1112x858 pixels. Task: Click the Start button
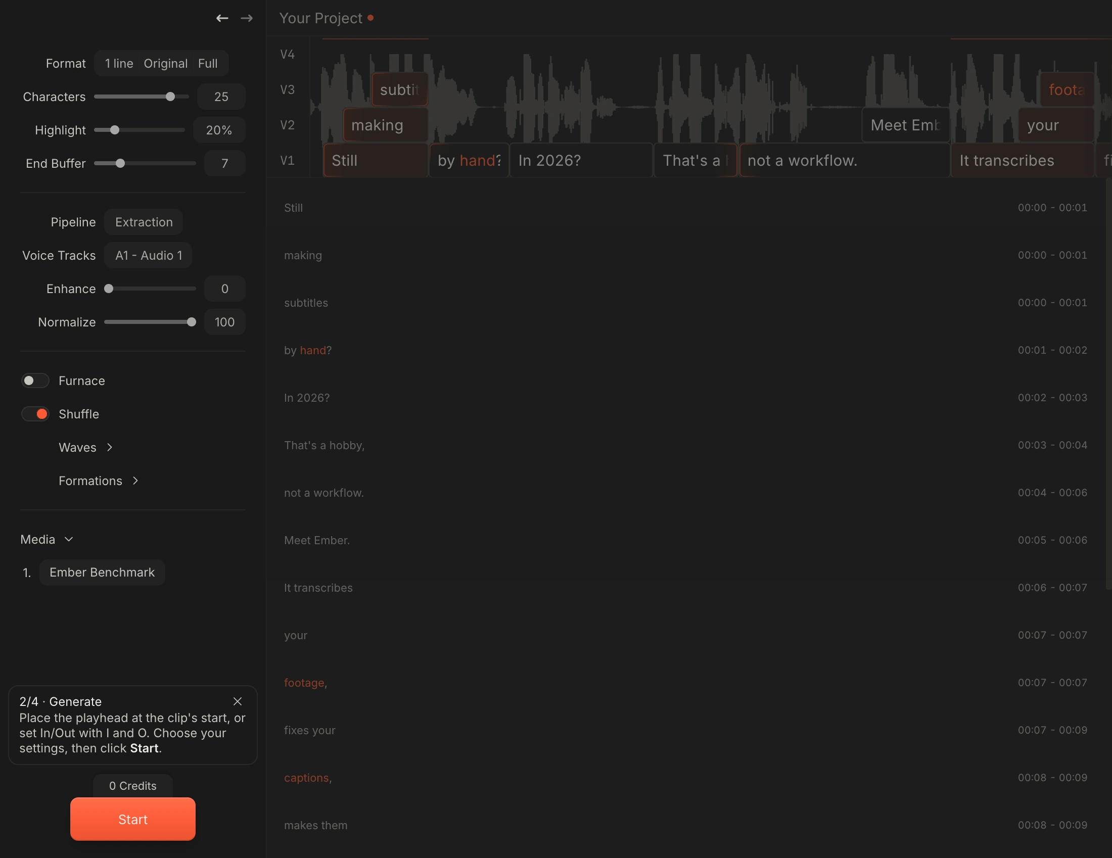(133, 819)
